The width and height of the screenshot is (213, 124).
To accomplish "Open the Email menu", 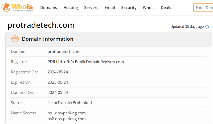I will pyautogui.click(x=110, y=8).
